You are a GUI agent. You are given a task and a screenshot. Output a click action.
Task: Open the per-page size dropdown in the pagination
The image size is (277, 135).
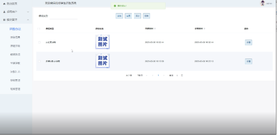[x=142, y=75]
